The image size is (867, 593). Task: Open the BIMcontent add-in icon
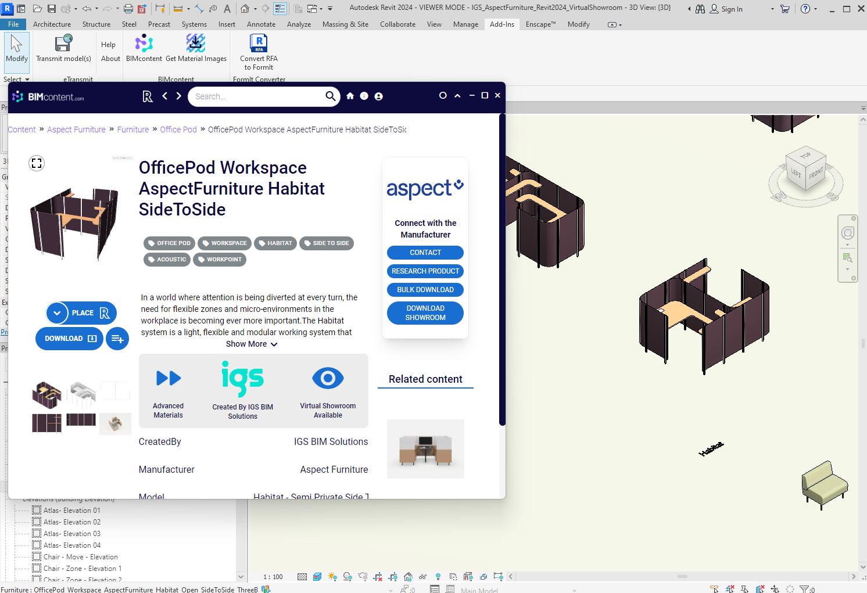[144, 44]
